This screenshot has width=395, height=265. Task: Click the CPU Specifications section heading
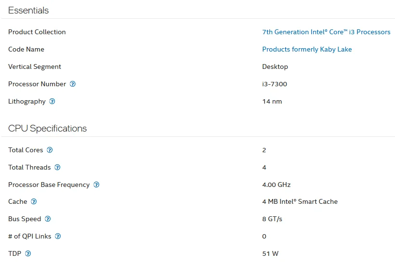tap(48, 128)
